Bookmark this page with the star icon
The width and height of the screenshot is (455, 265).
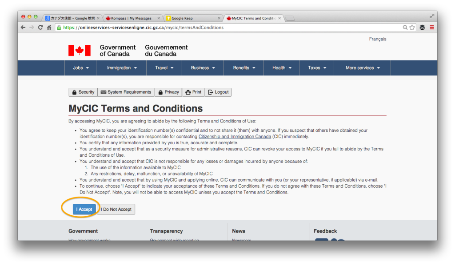(412, 28)
